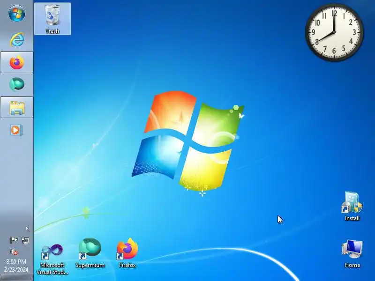The width and height of the screenshot is (375, 281).
Task: Open Supermium from the taskbar
Action: [17, 84]
